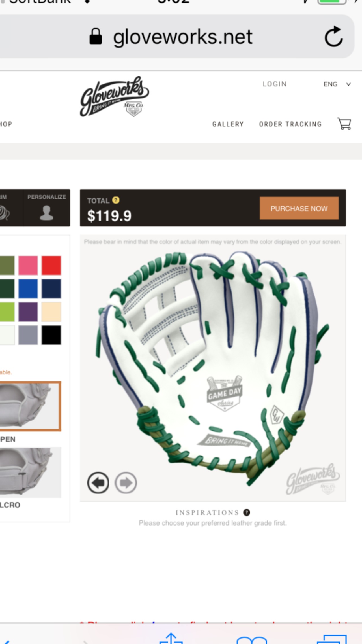362x644 pixels.
Task: Click the LOGIN link
Action: point(275,84)
